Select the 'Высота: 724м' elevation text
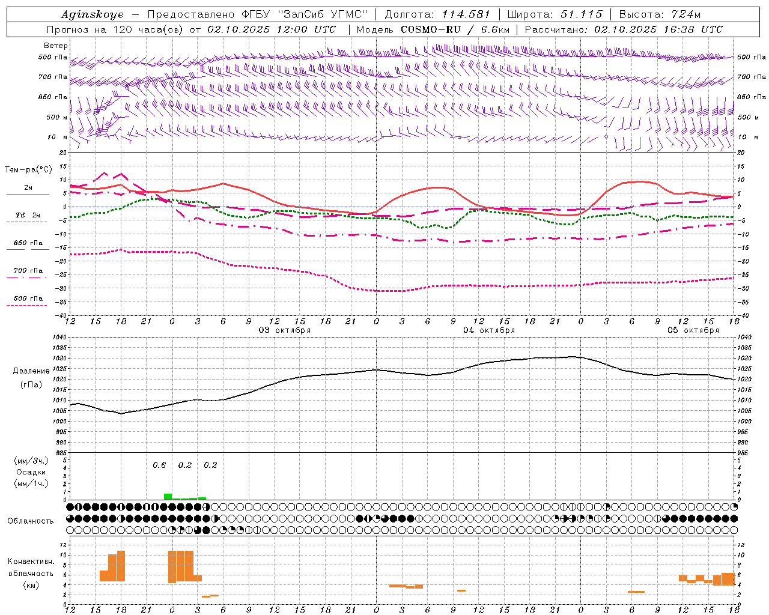Viewport: 769px width, 615px height. [x=660, y=14]
